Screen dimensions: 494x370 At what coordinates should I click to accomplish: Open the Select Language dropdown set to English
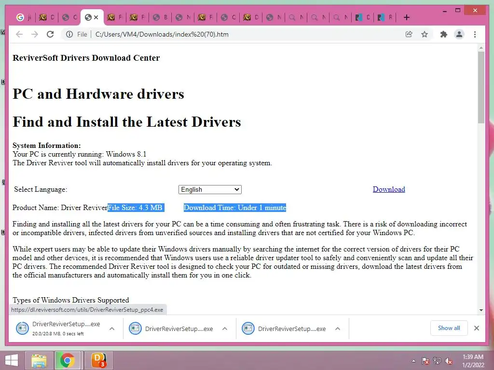coord(210,189)
